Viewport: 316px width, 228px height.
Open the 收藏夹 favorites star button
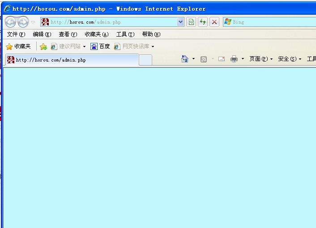[x=18, y=46]
